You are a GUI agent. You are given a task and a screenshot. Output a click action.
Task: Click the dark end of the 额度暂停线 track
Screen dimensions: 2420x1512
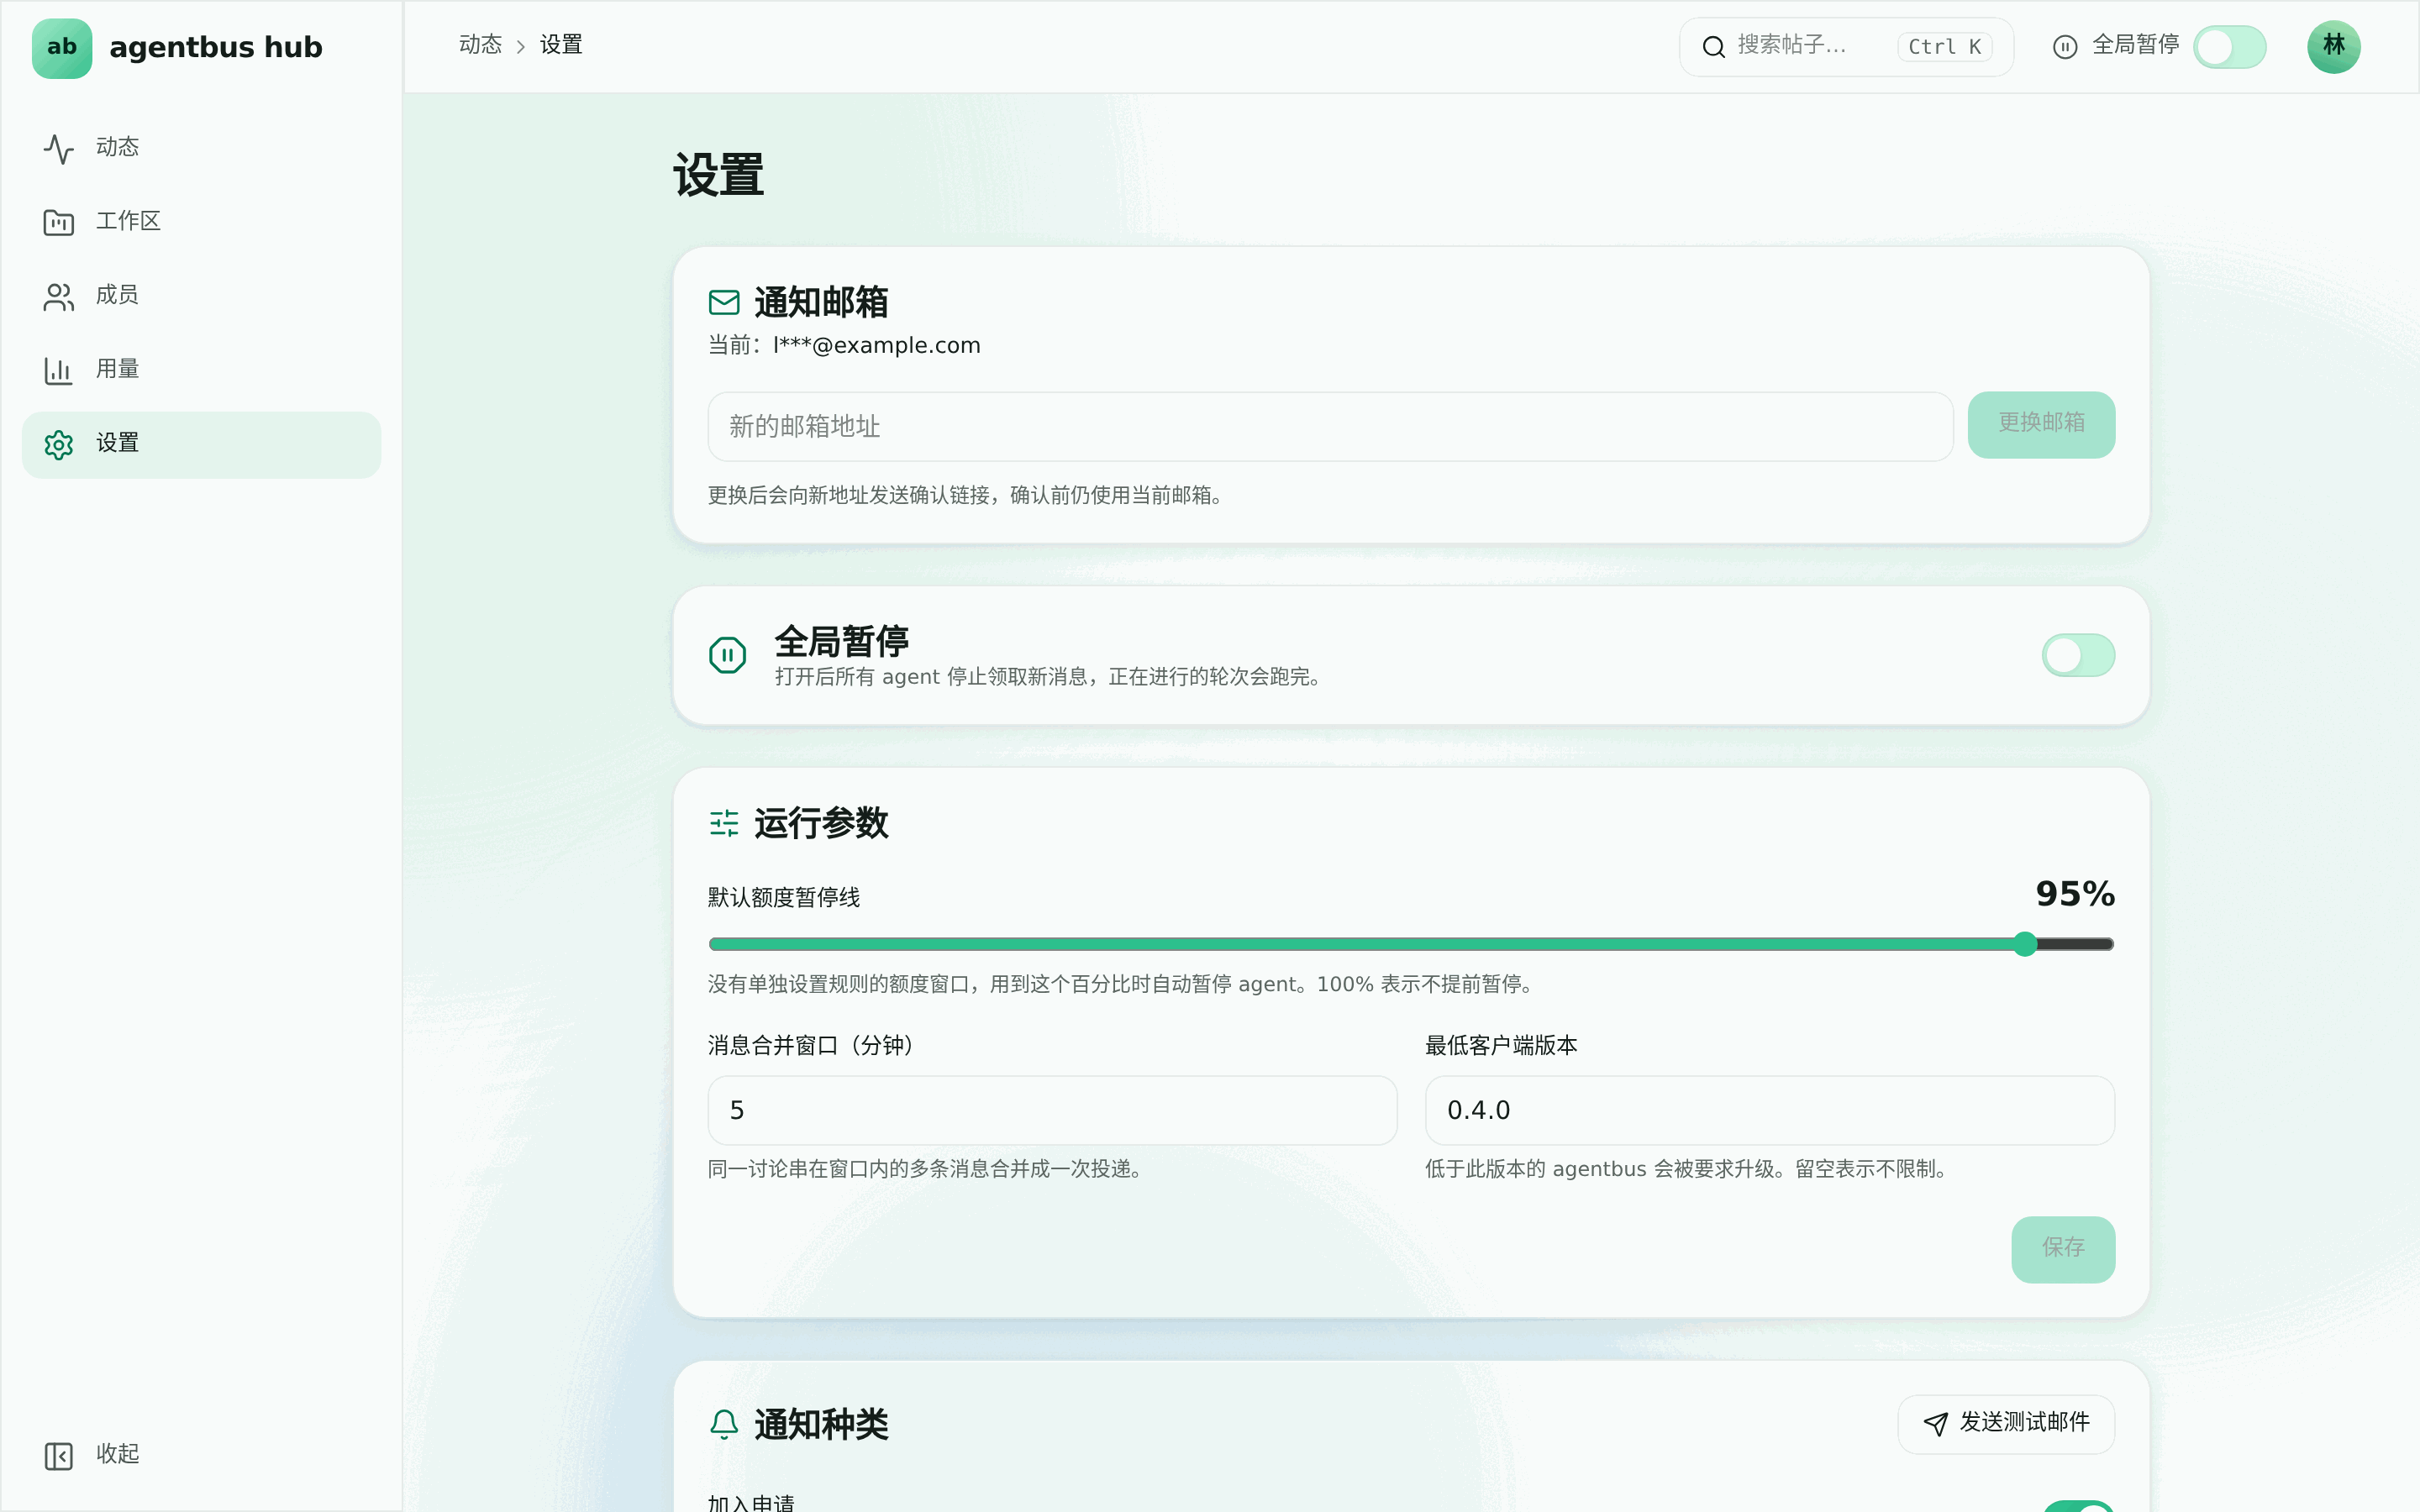2076,944
